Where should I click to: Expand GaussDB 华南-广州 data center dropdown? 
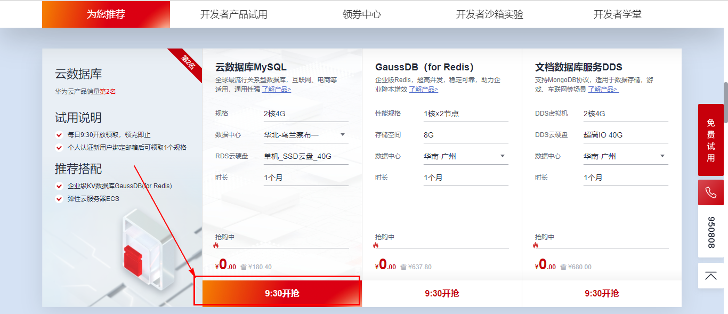[466, 156]
